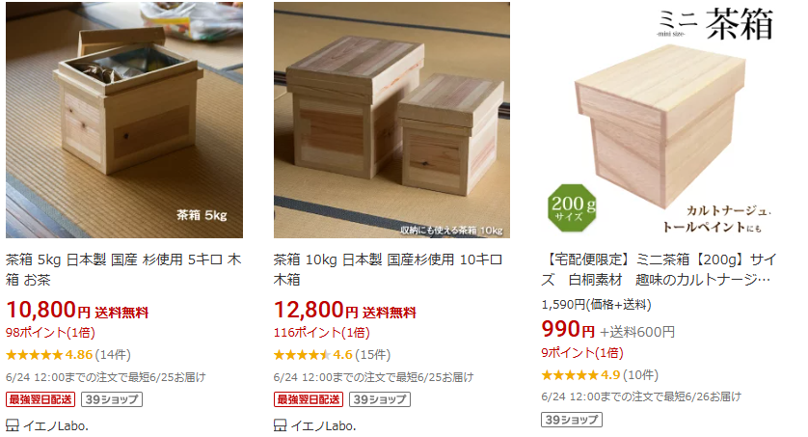Click the star rating of the 5kg tea box

point(34,355)
